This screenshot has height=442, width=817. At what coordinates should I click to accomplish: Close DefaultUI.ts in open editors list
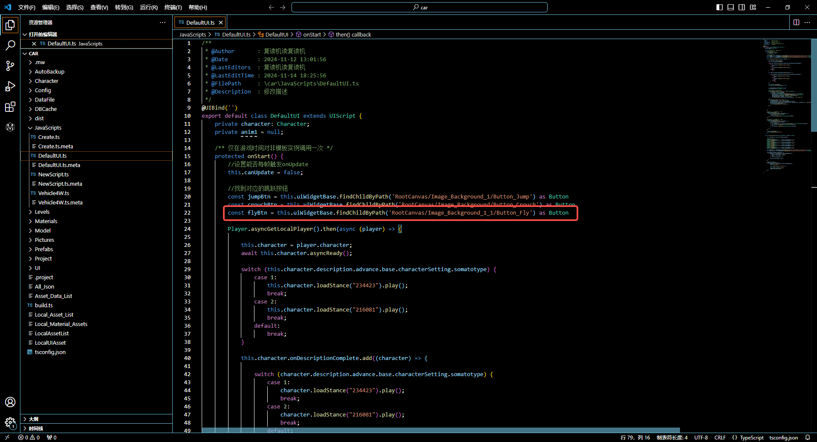click(x=34, y=44)
